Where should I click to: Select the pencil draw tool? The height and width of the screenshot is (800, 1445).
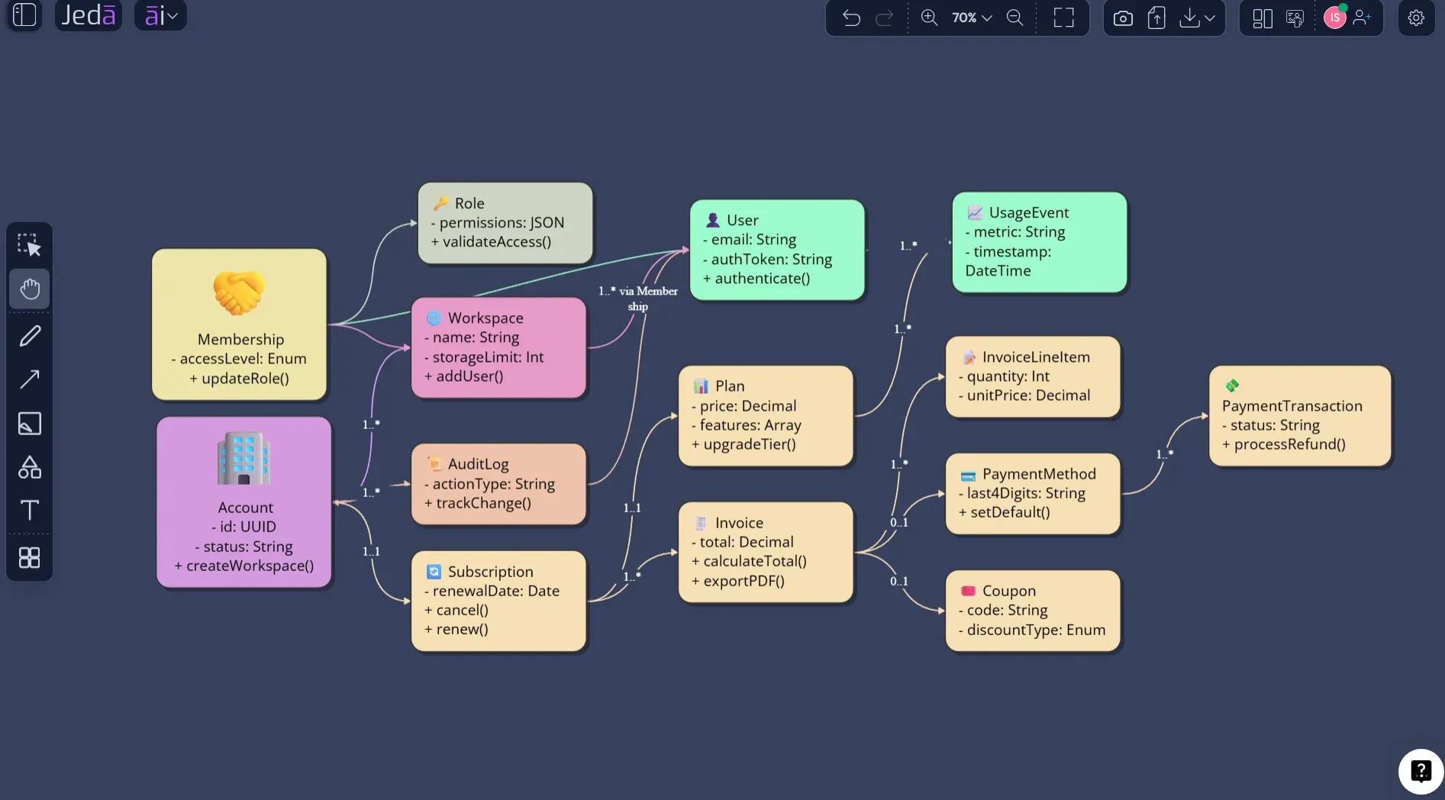tap(30, 335)
